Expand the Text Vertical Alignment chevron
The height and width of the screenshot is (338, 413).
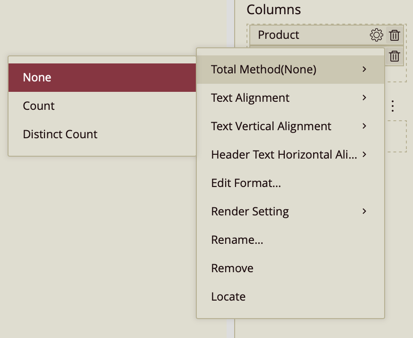point(364,126)
